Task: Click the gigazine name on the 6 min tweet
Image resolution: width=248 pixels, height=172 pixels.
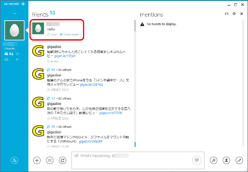Action: point(54,47)
